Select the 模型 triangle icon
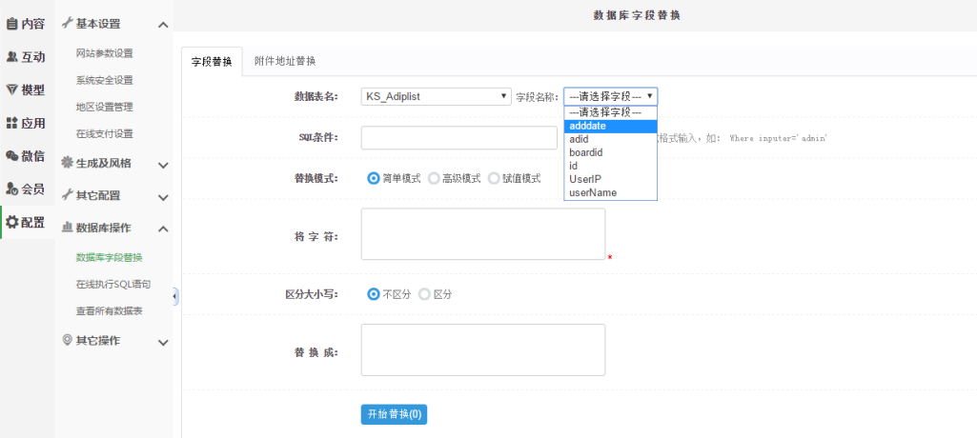The width and height of the screenshot is (977, 438). point(11,90)
